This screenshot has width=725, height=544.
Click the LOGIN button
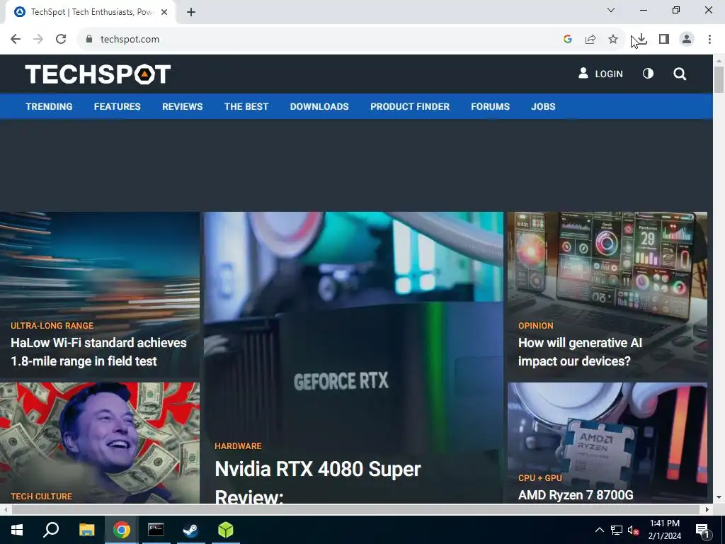point(600,74)
